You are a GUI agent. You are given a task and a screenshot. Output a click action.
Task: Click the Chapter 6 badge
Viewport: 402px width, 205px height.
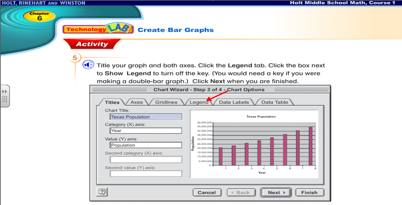pyautogui.click(x=39, y=16)
